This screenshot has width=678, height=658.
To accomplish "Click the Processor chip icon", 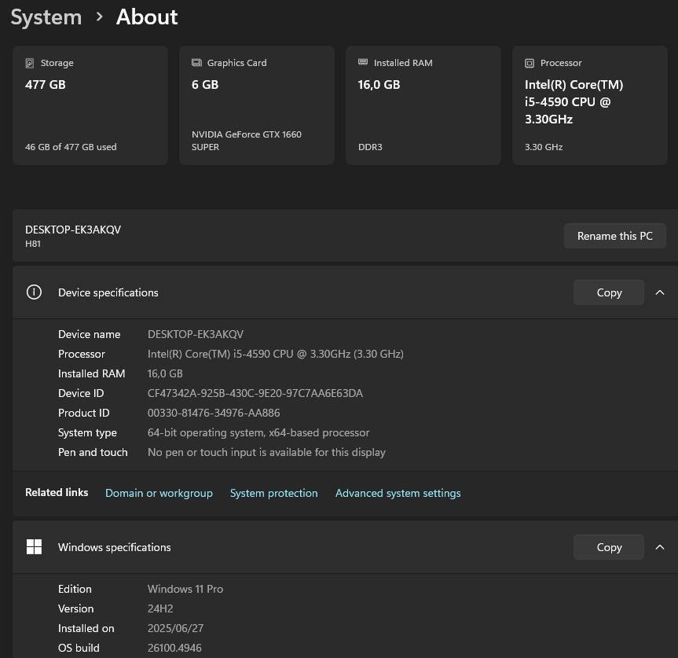I will [x=530, y=62].
